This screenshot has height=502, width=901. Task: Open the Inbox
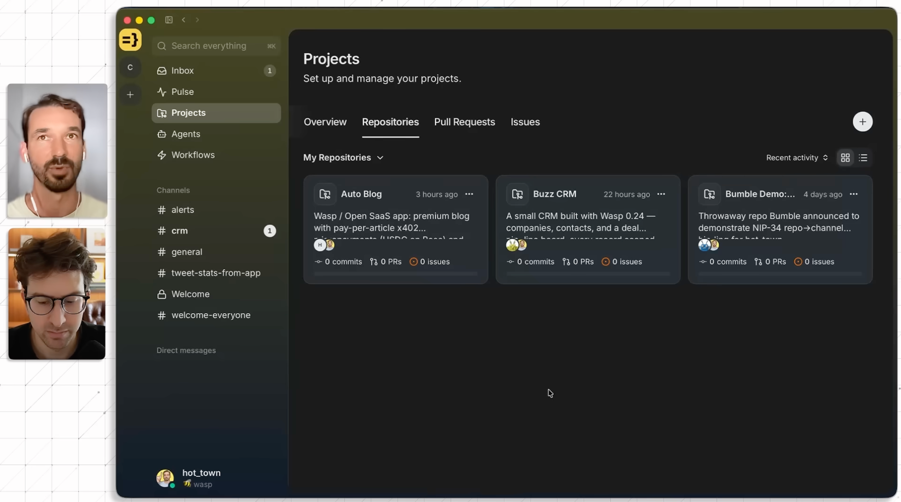click(x=216, y=71)
